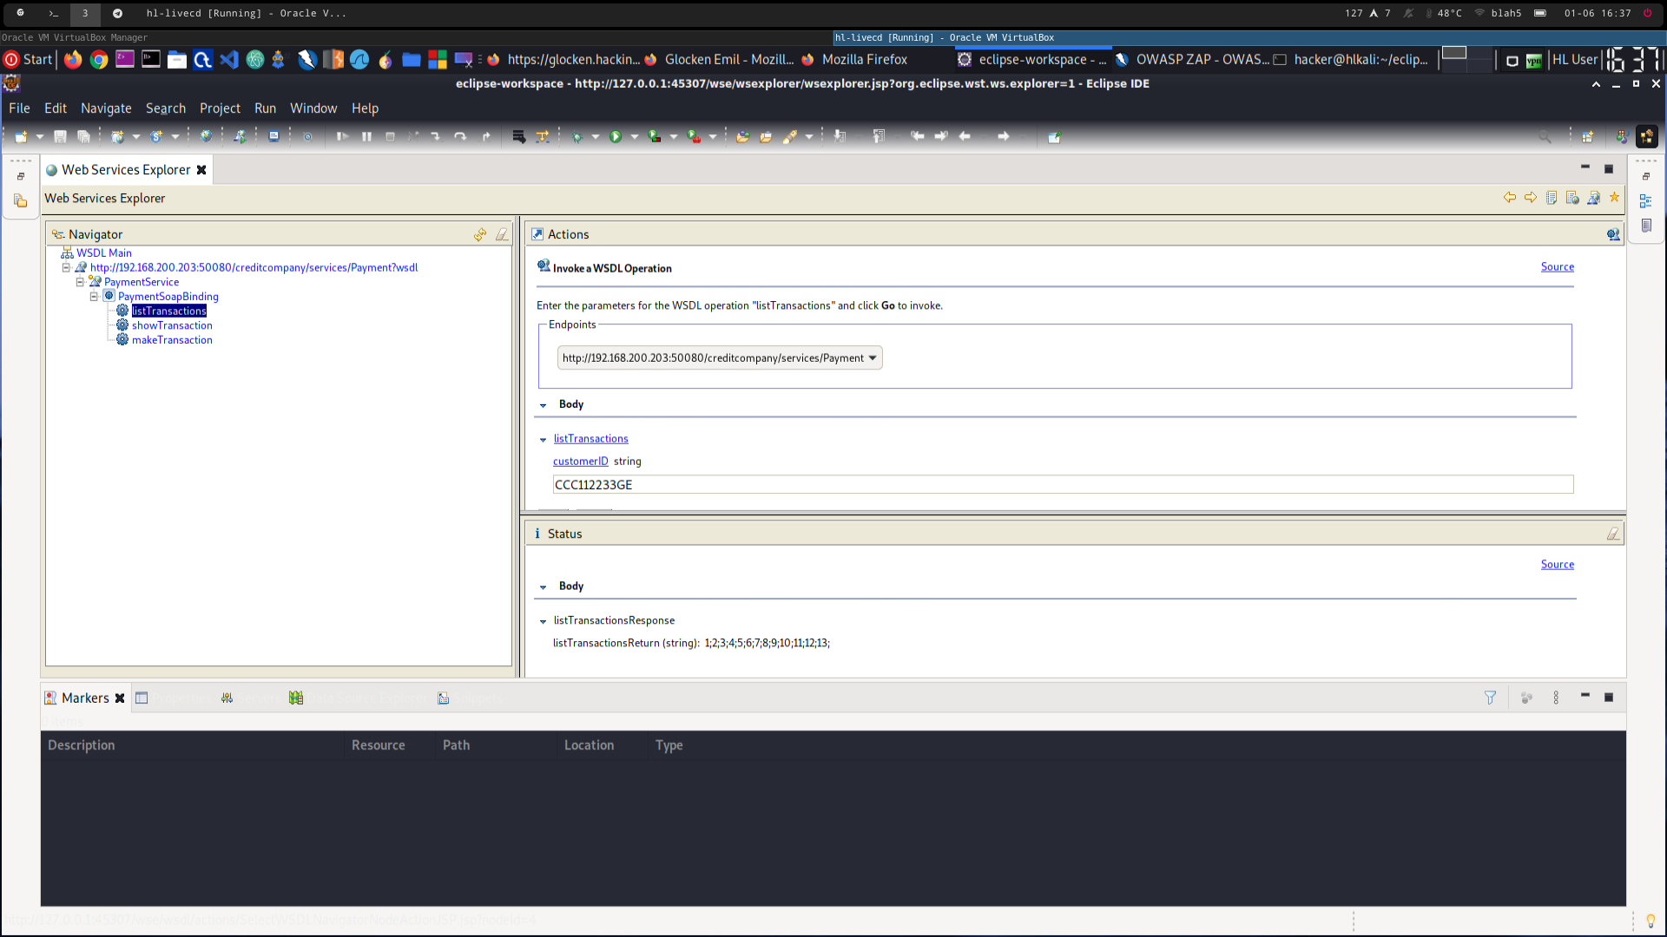Screen dimensions: 1667x937
Task: Collapse the PaymentService tree node
Action: [x=80, y=282]
